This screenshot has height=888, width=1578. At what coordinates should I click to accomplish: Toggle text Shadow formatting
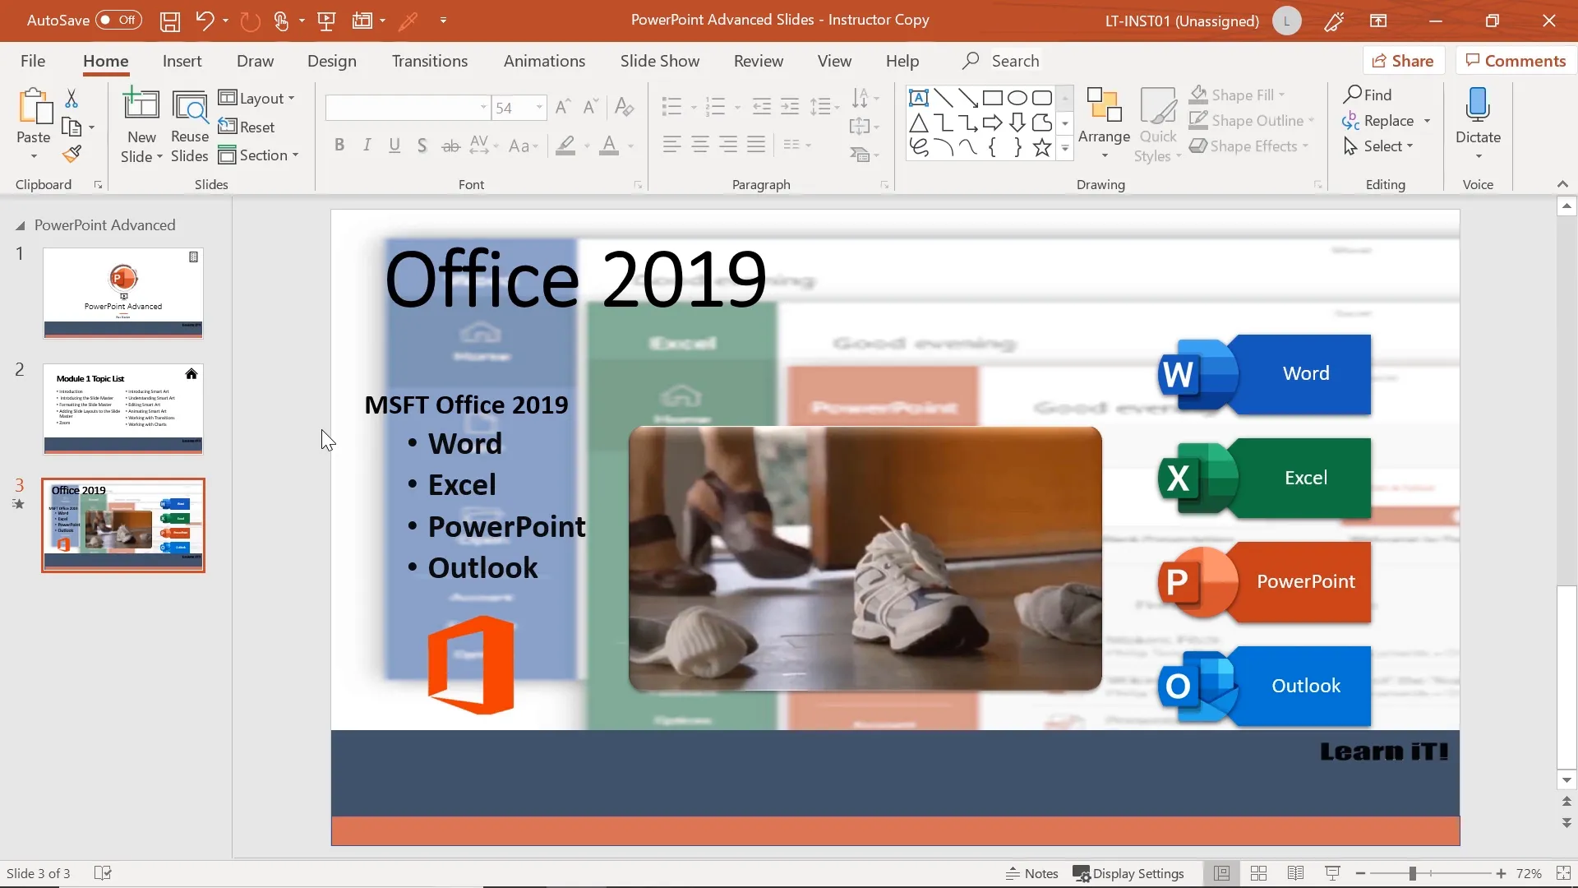coord(422,146)
